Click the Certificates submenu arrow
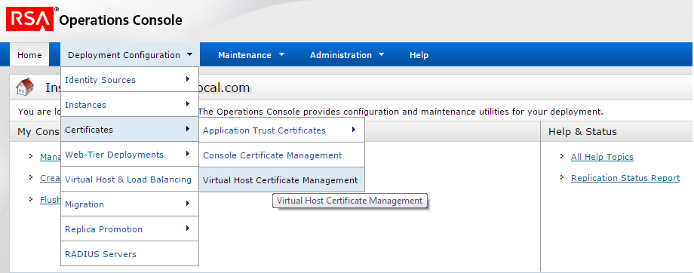694x273 pixels. click(x=188, y=129)
